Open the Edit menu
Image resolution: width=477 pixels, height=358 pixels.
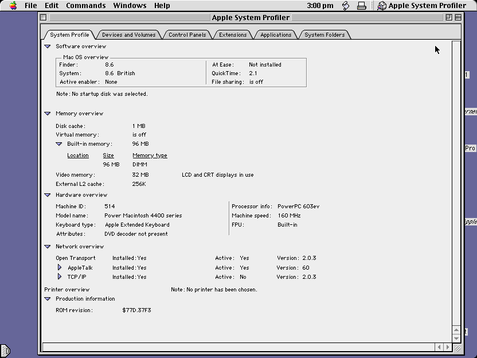tap(52, 6)
